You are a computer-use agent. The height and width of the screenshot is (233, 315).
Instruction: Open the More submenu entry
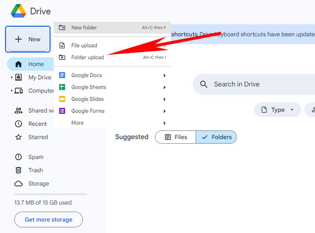[112, 123]
